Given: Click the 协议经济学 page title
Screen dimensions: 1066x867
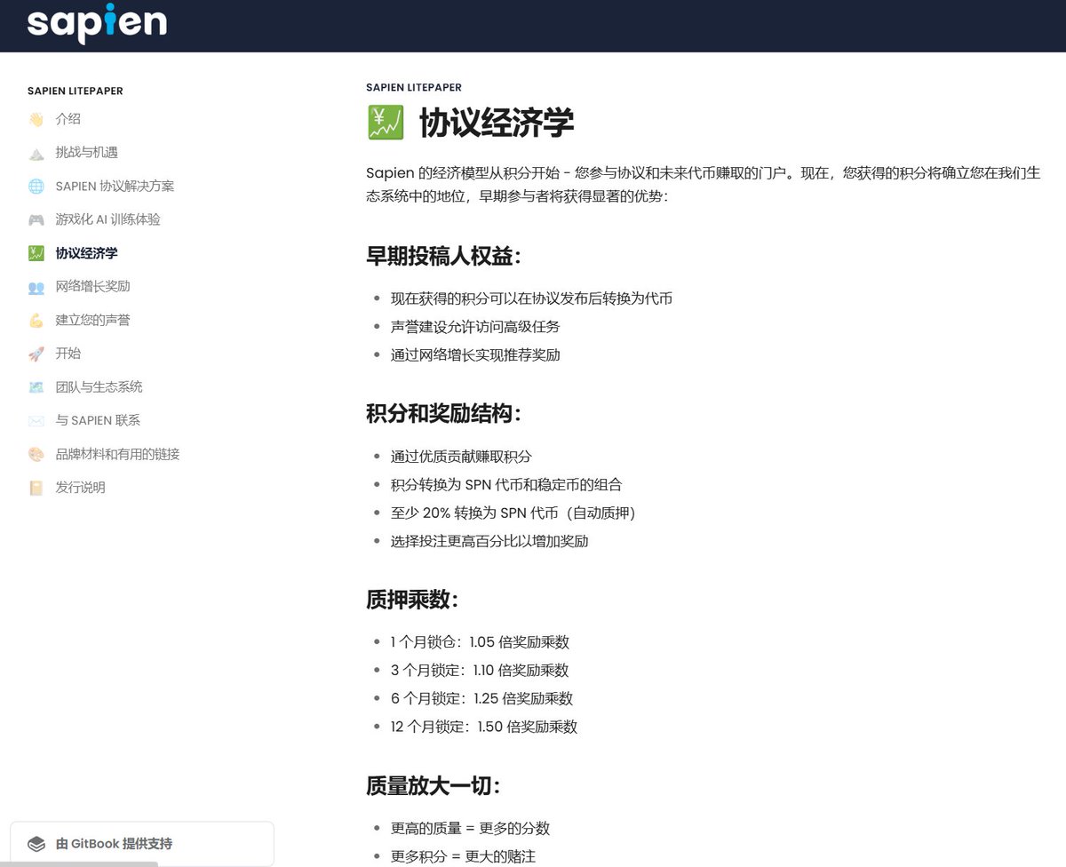Looking at the screenshot, I should [x=497, y=123].
